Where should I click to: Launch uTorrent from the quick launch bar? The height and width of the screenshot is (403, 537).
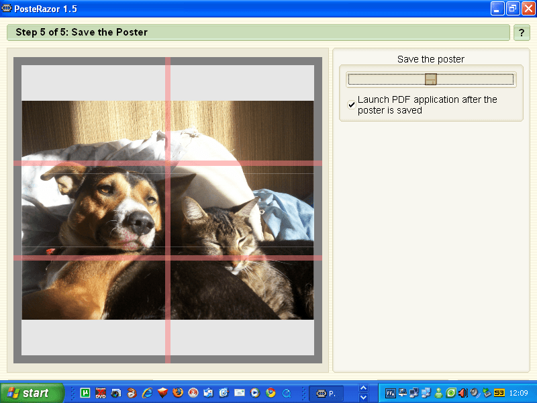click(85, 393)
